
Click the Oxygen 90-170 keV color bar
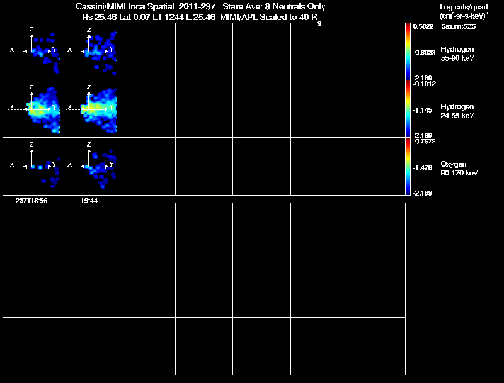click(408, 166)
